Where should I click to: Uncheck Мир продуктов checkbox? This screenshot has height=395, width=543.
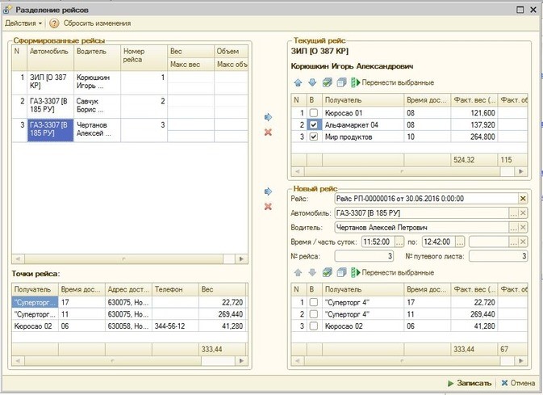pos(314,137)
